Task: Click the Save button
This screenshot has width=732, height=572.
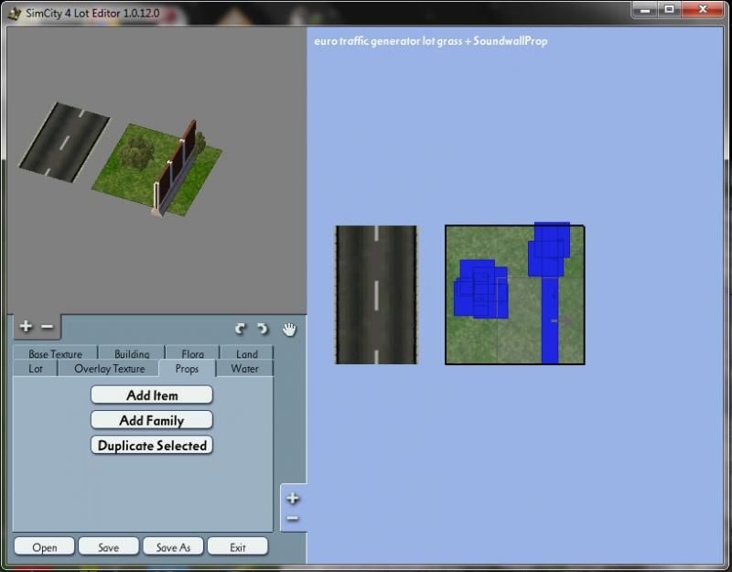Action: pos(108,546)
